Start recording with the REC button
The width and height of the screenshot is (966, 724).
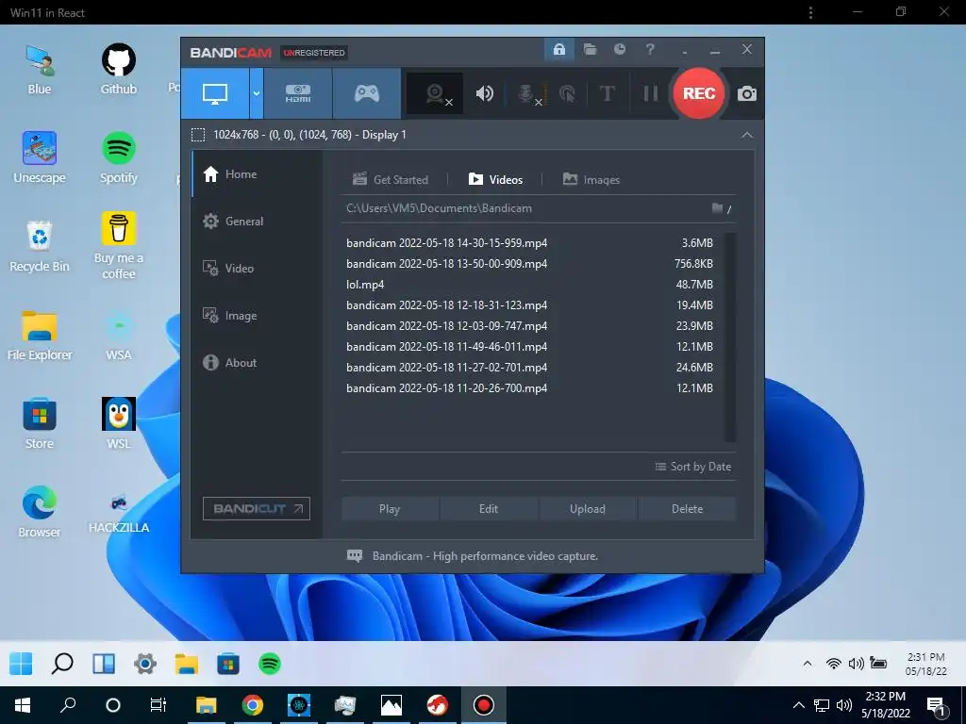(699, 93)
